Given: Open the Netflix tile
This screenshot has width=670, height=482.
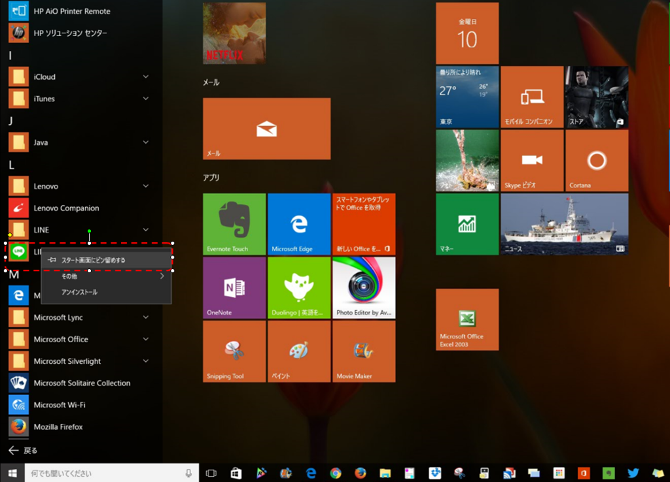Looking at the screenshot, I should point(234,33).
